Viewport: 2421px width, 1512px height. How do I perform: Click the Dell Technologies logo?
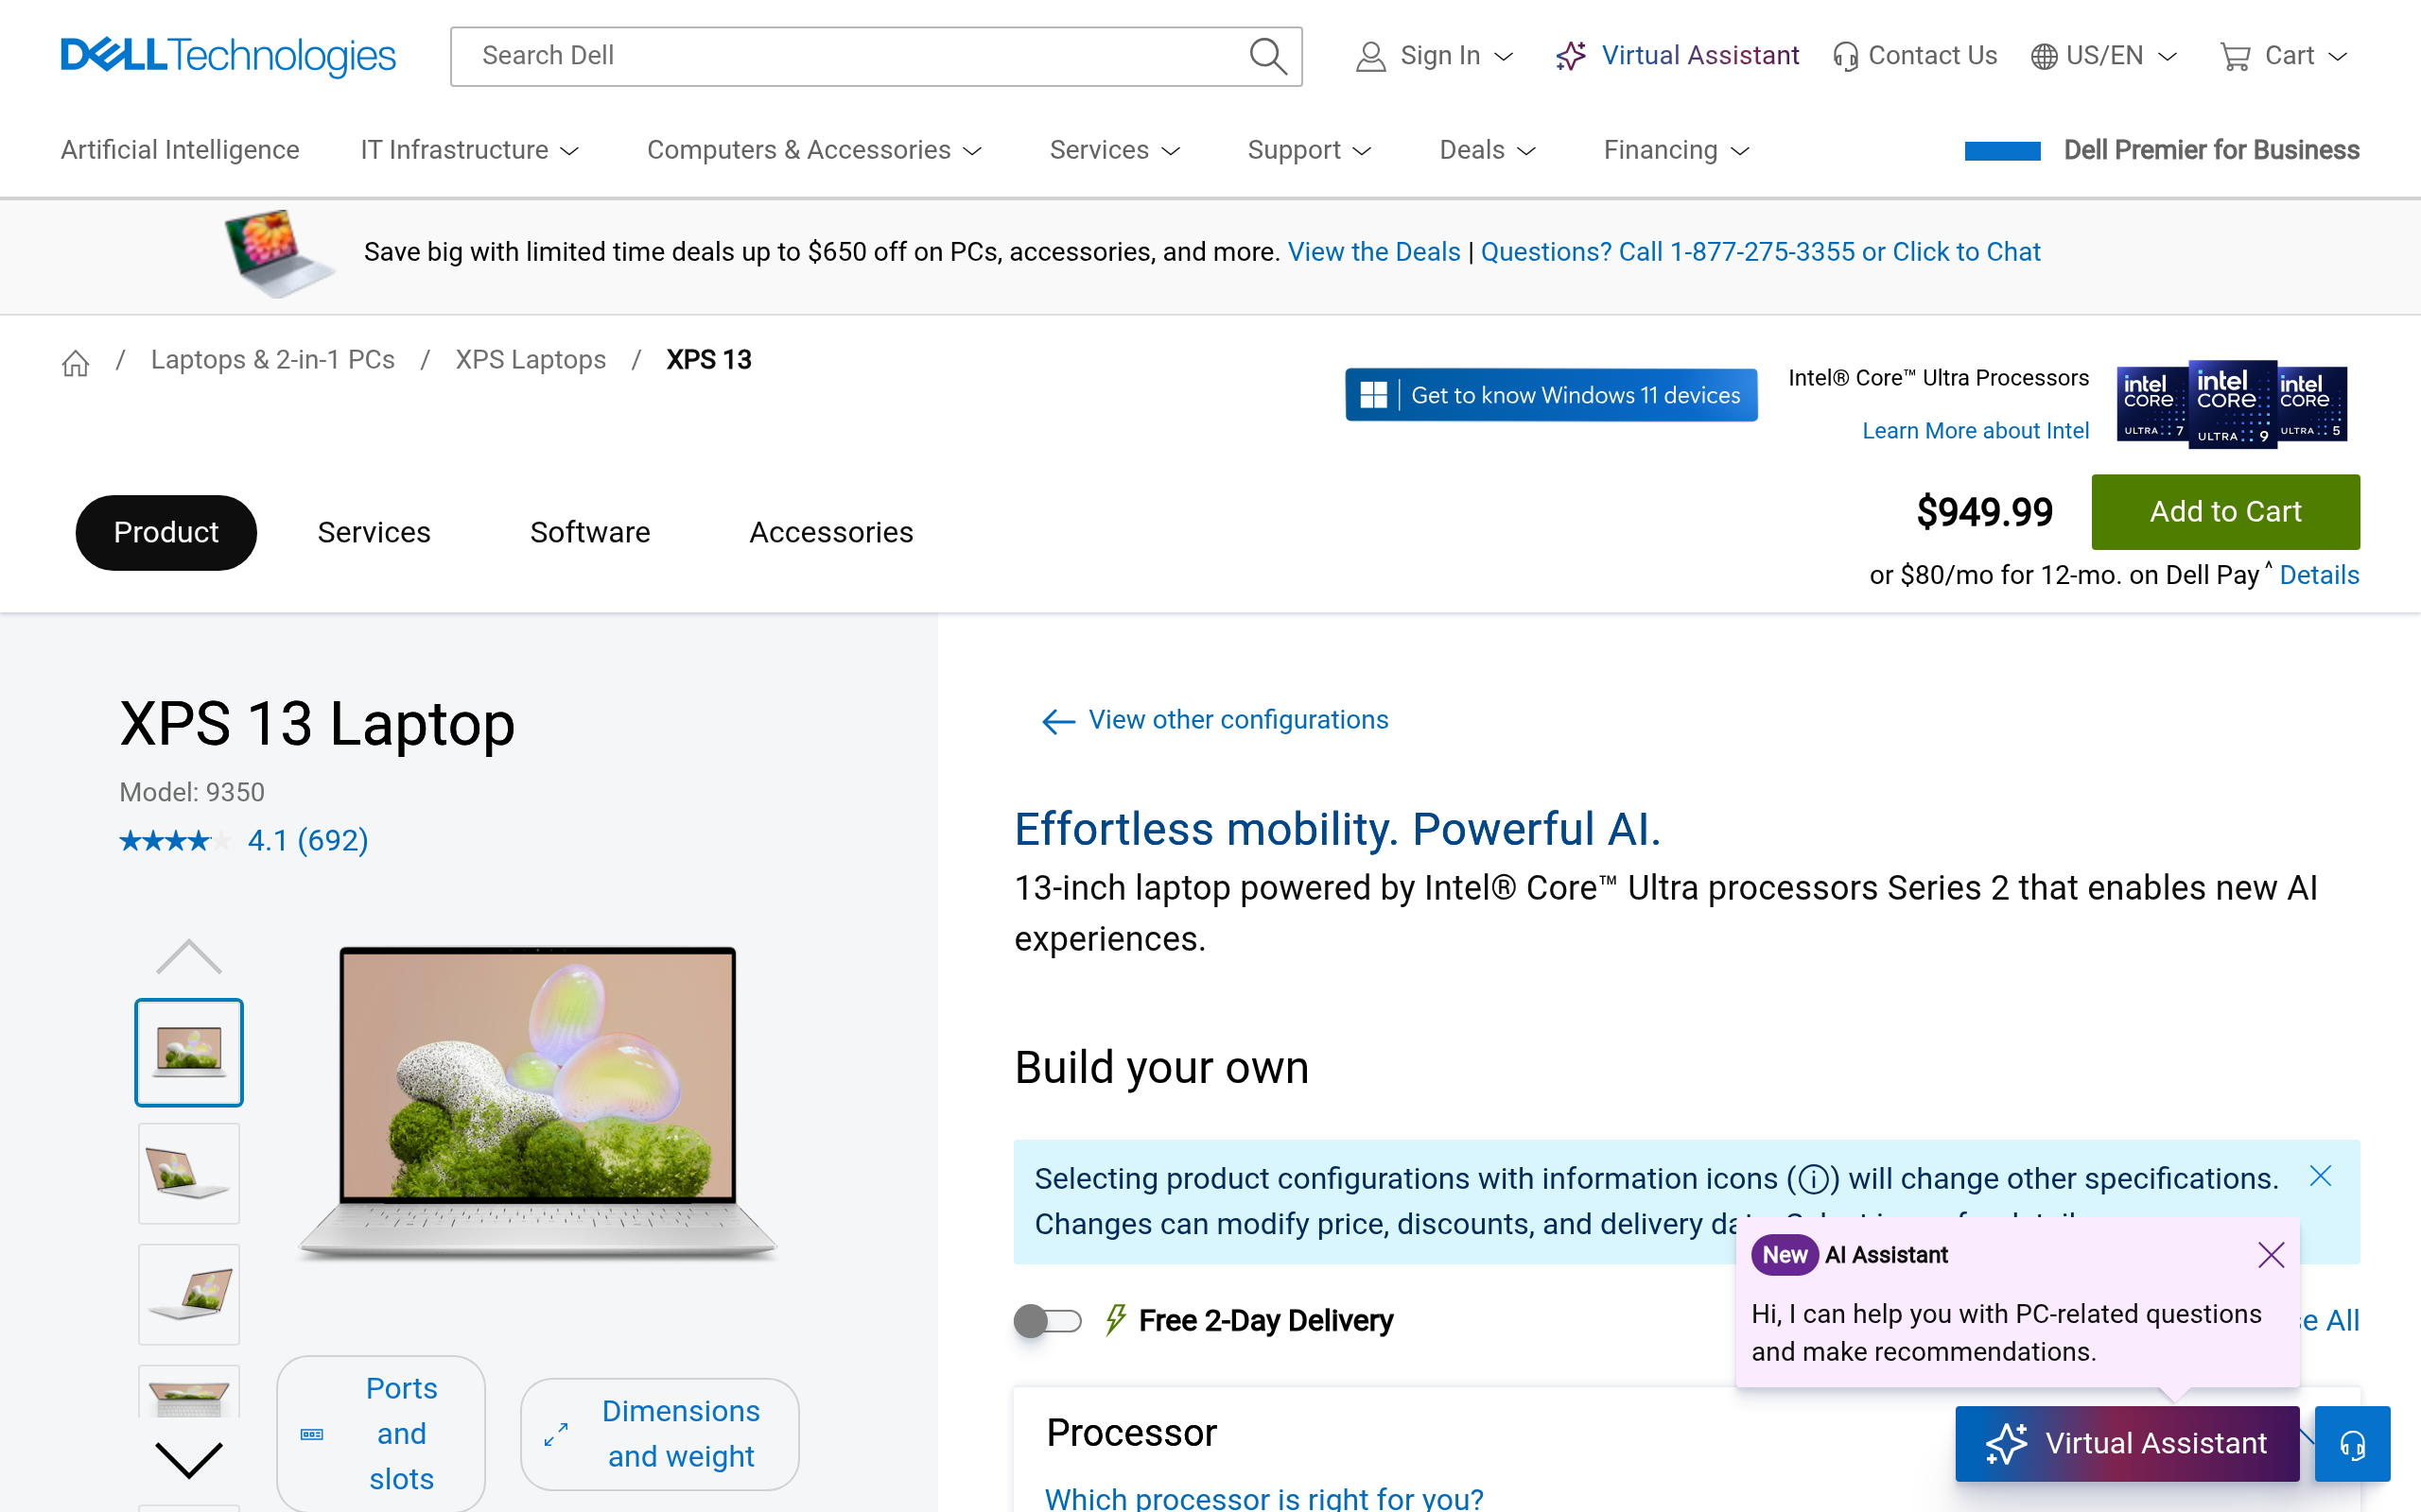[x=228, y=56]
